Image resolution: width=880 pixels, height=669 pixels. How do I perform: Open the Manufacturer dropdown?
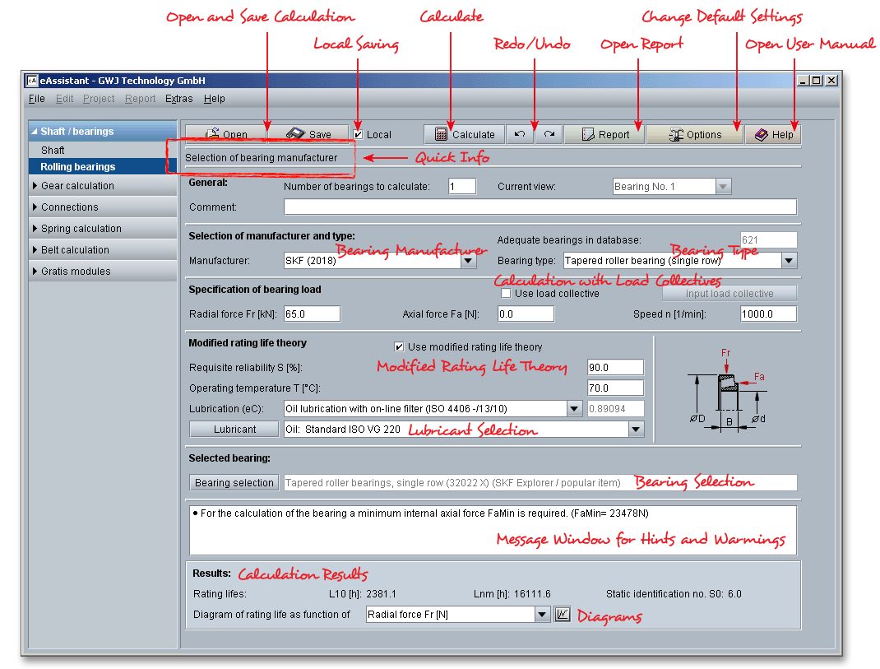(468, 261)
